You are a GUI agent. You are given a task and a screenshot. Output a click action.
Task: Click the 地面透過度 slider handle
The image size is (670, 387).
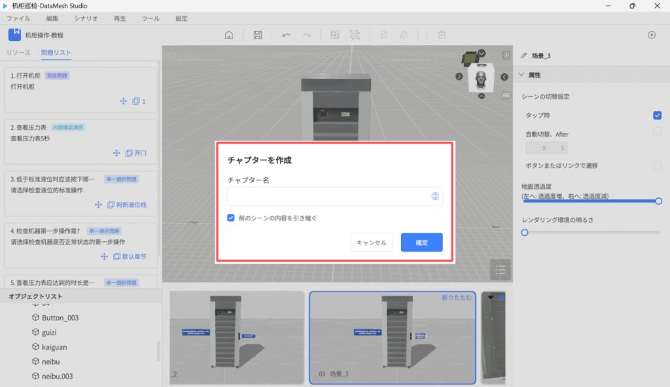coord(658,201)
